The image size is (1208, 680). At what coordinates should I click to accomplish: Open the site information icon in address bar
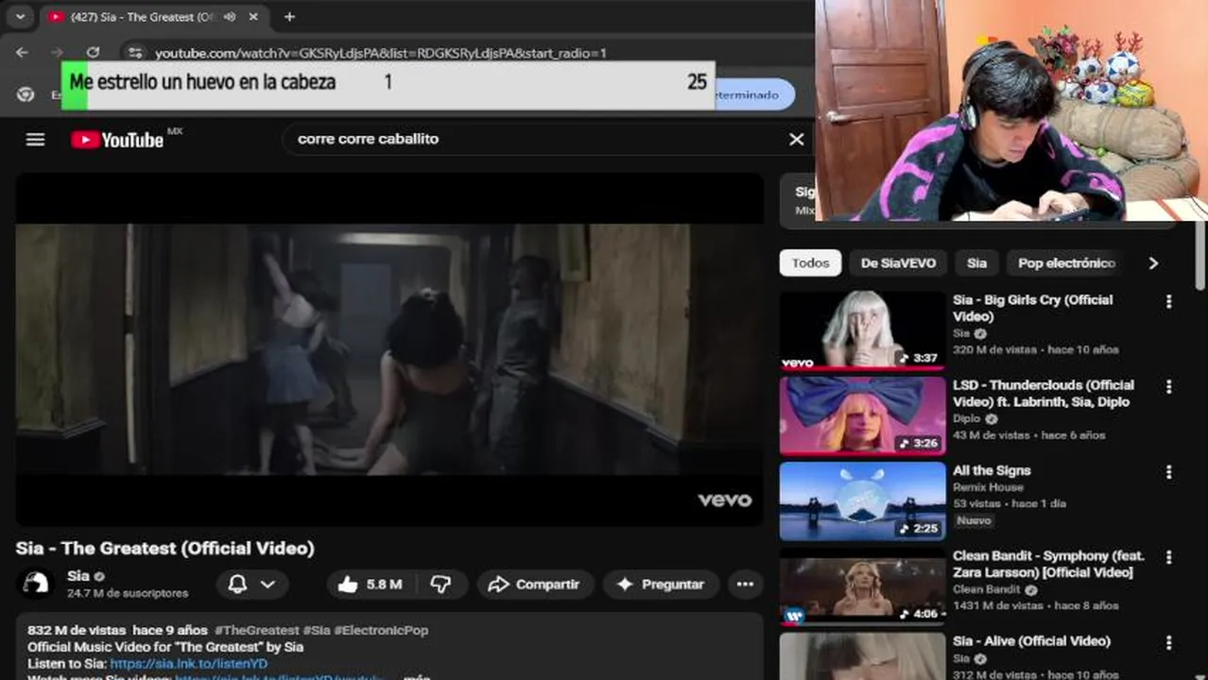tap(135, 53)
